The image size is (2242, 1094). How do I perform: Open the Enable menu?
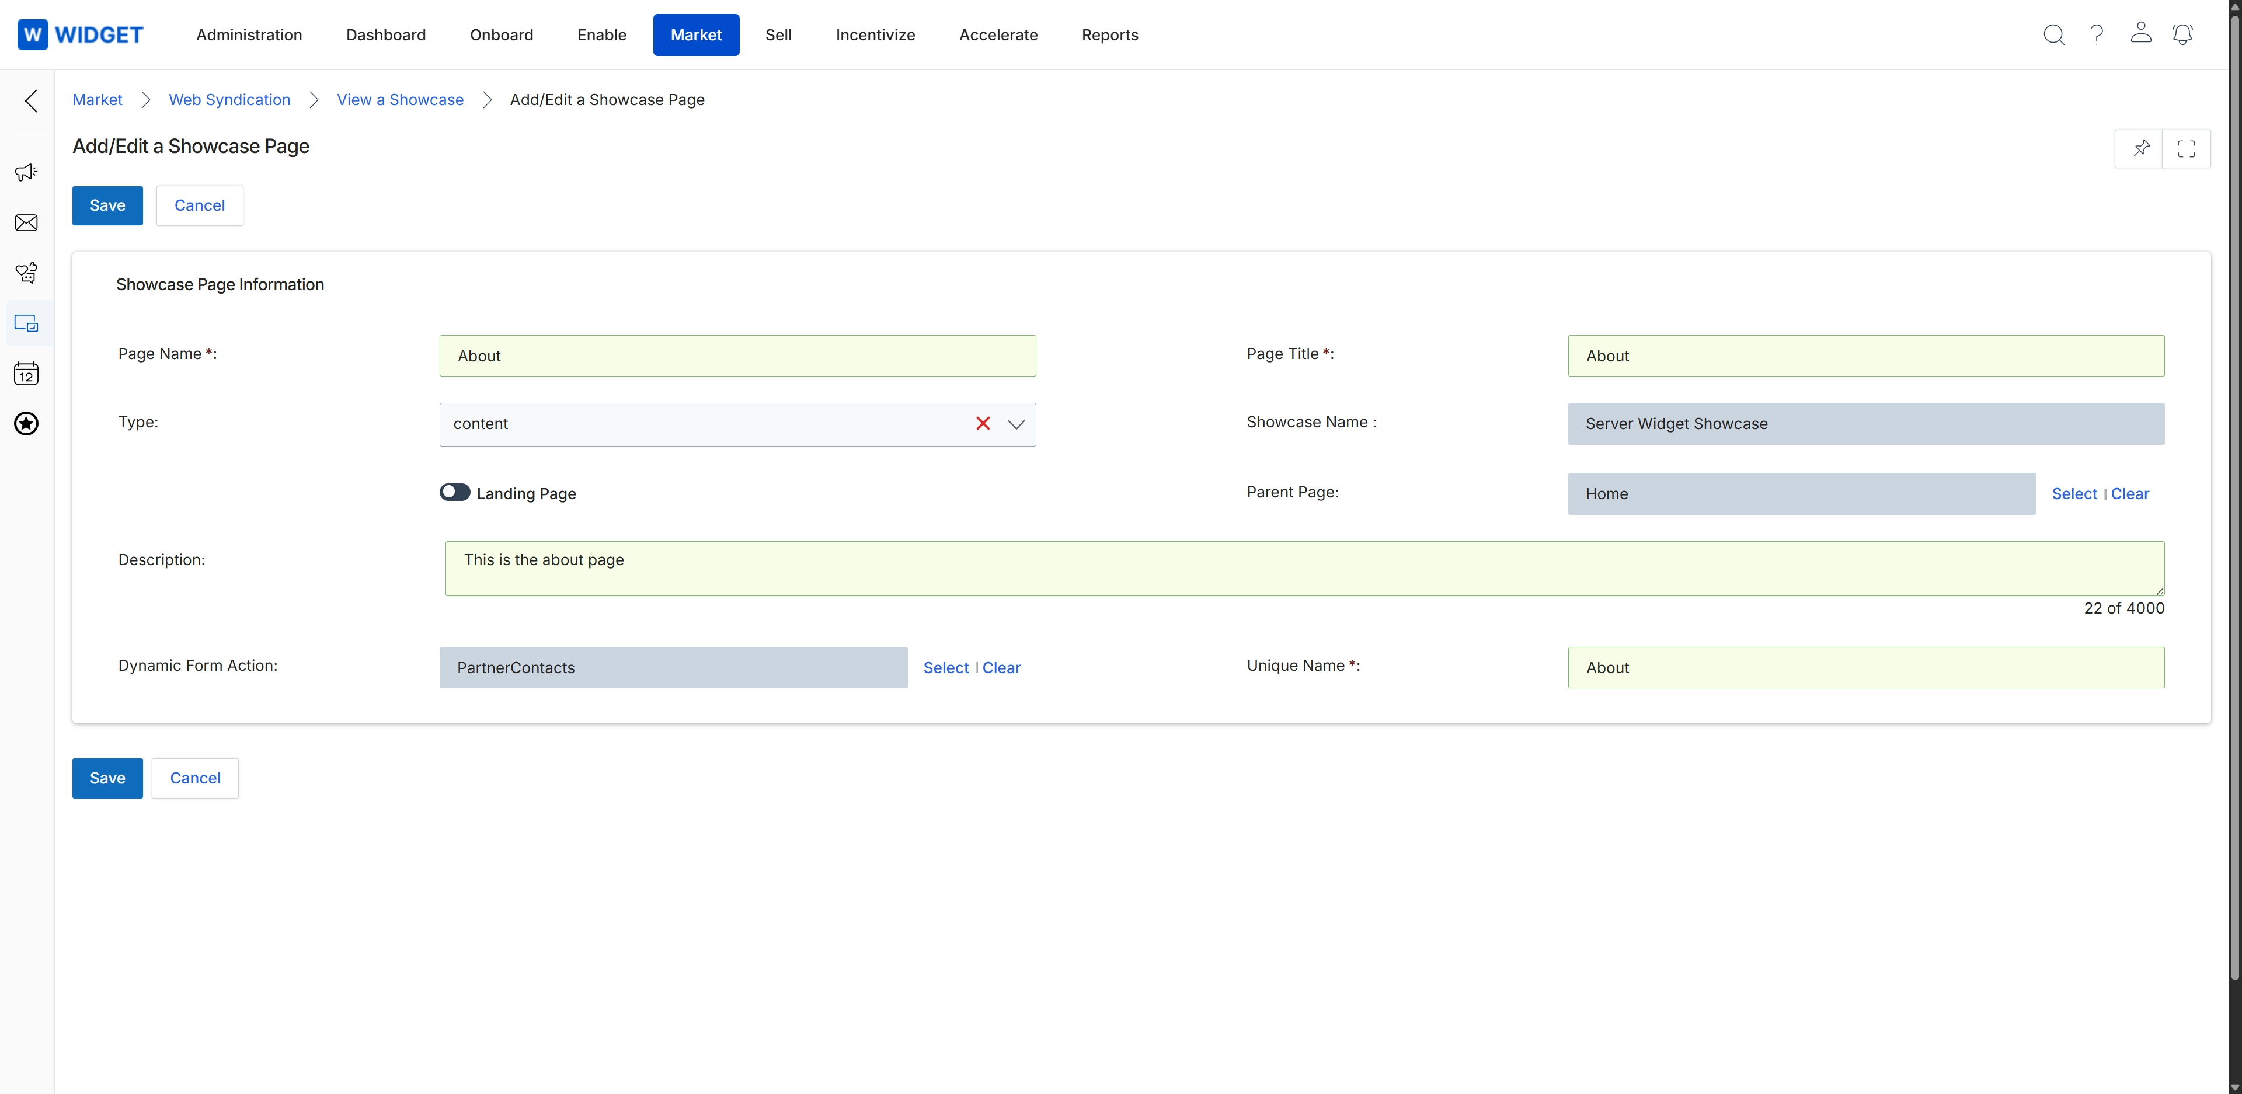[x=601, y=35]
